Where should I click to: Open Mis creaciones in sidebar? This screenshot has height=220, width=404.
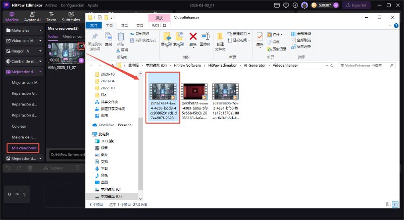[23, 148]
